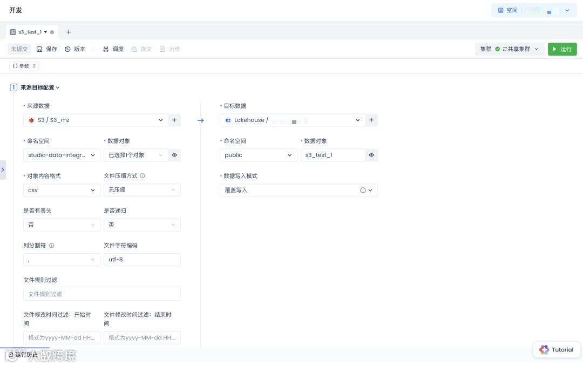
Task: Click the info icon in 覆盖写入 field
Action: (363, 190)
